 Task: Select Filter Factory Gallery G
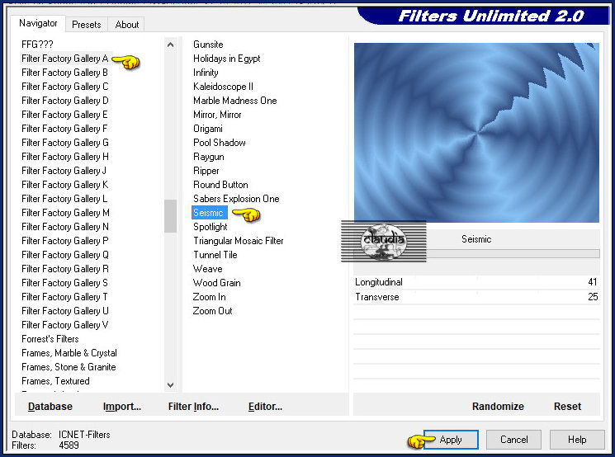(x=64, y=143)
